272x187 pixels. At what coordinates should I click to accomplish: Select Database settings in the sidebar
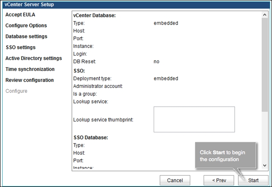click(x=26, y=36)
